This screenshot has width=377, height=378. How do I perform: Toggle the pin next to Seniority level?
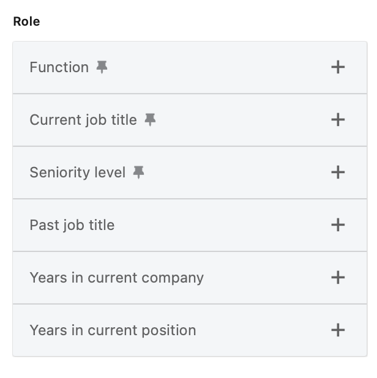point(139,172)
